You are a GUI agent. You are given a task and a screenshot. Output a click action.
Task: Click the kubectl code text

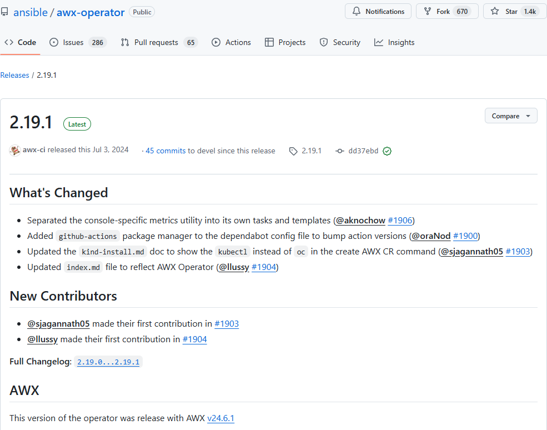click(x=233, y=252)
